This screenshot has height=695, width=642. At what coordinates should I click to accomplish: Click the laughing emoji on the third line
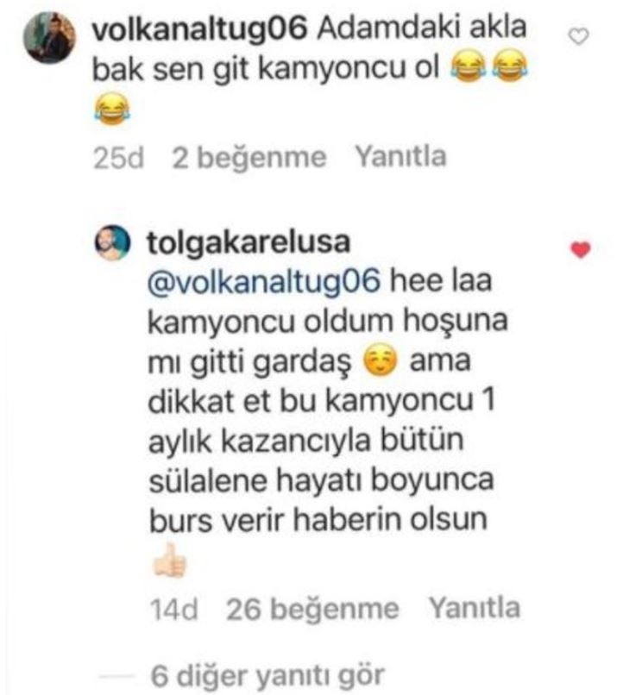click(x=112, y=109)
